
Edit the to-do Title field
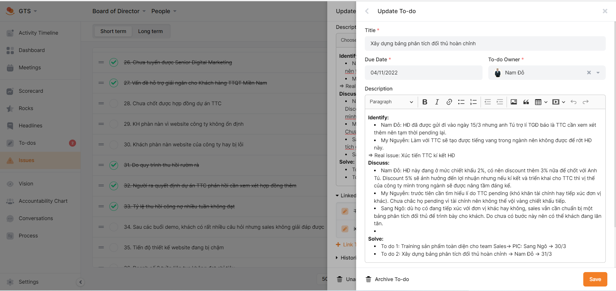485,44
